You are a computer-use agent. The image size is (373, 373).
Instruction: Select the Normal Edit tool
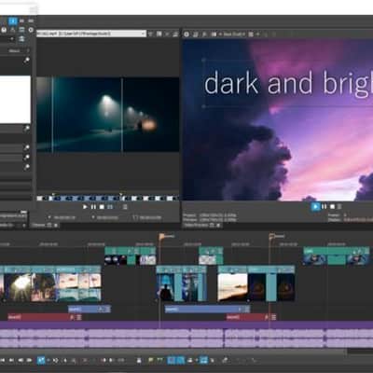pyautogui.click(x=41, y=360)
